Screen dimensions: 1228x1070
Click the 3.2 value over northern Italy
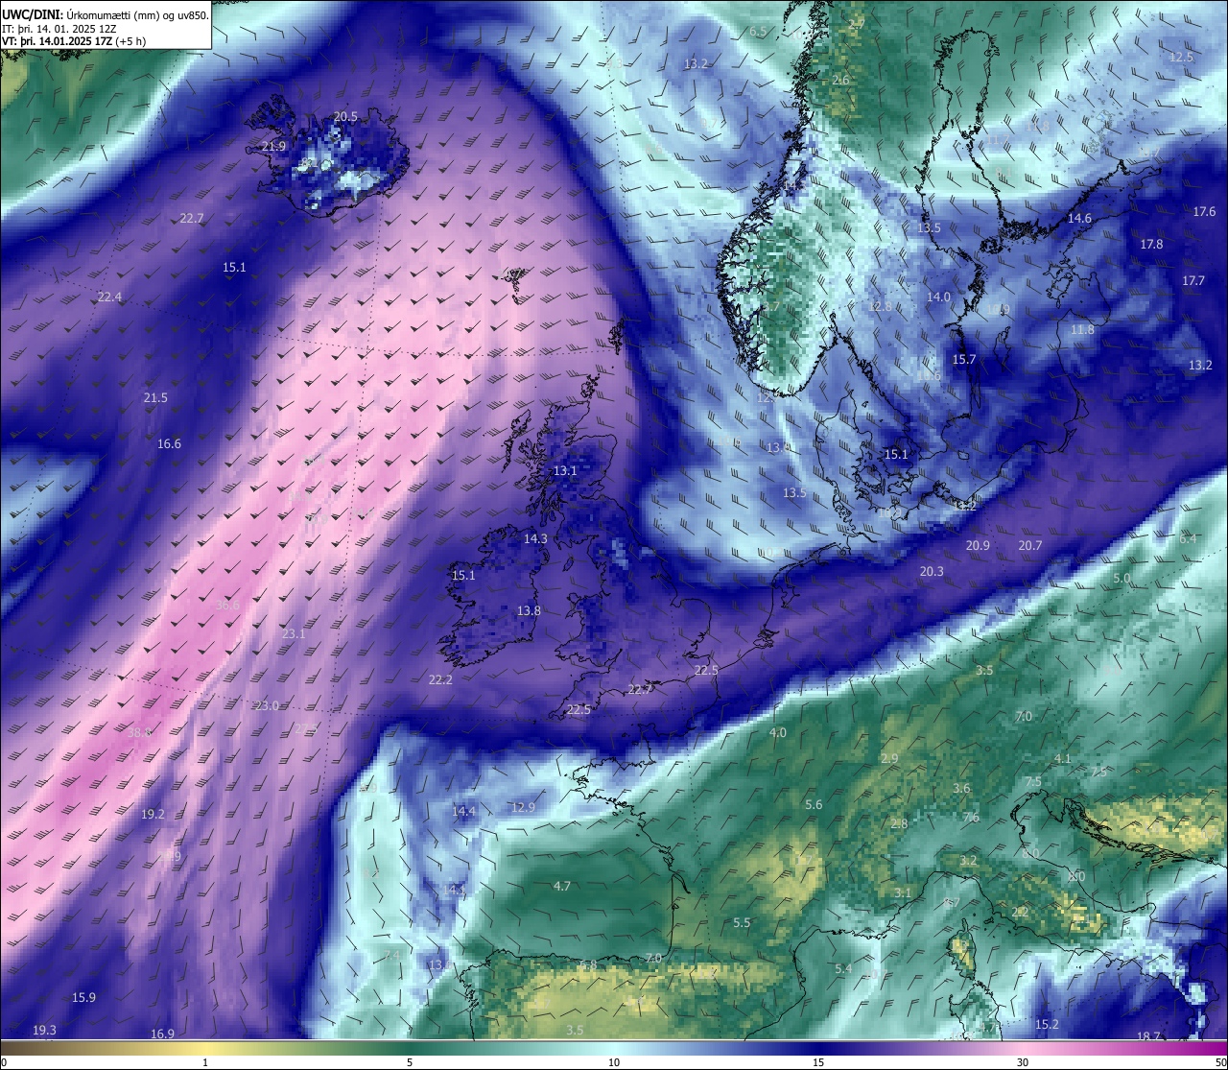tap(969, 860)
